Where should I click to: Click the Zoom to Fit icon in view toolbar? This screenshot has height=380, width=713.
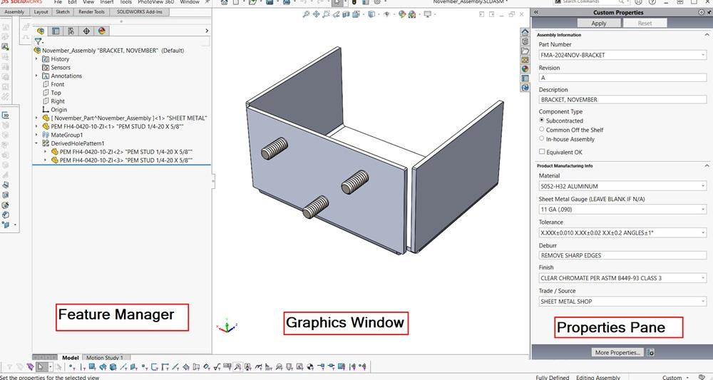click(x=306, y=14)
